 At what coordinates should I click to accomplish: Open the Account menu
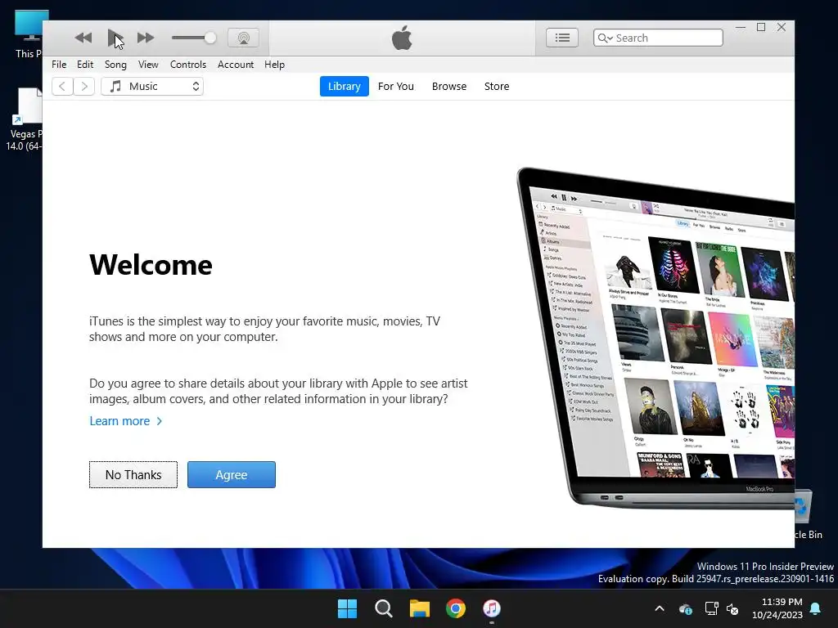point(236,65)
